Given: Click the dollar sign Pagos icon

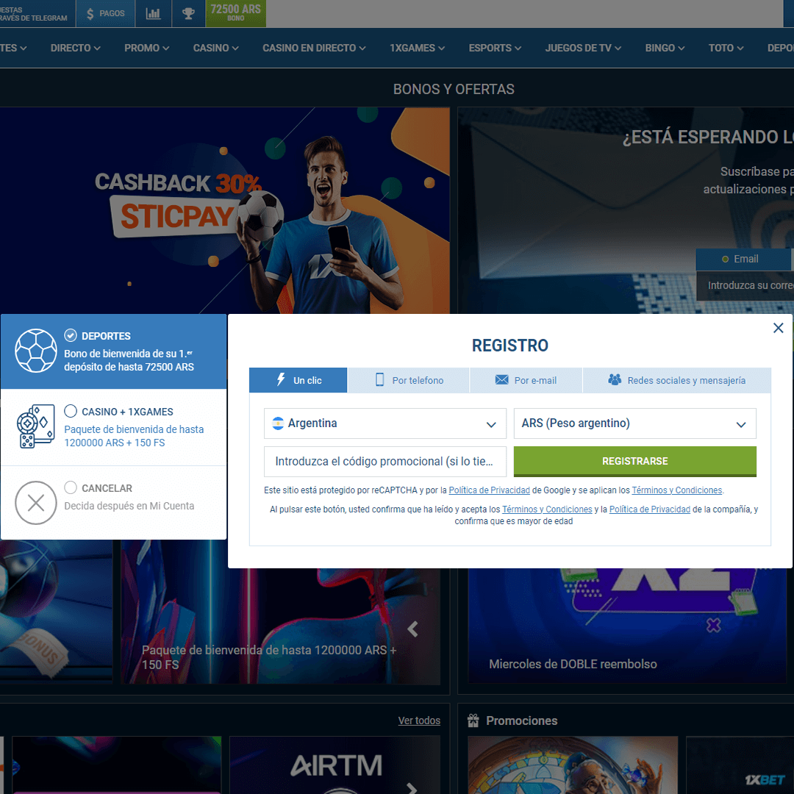Looking at the screenshot, I should (90, 14).
